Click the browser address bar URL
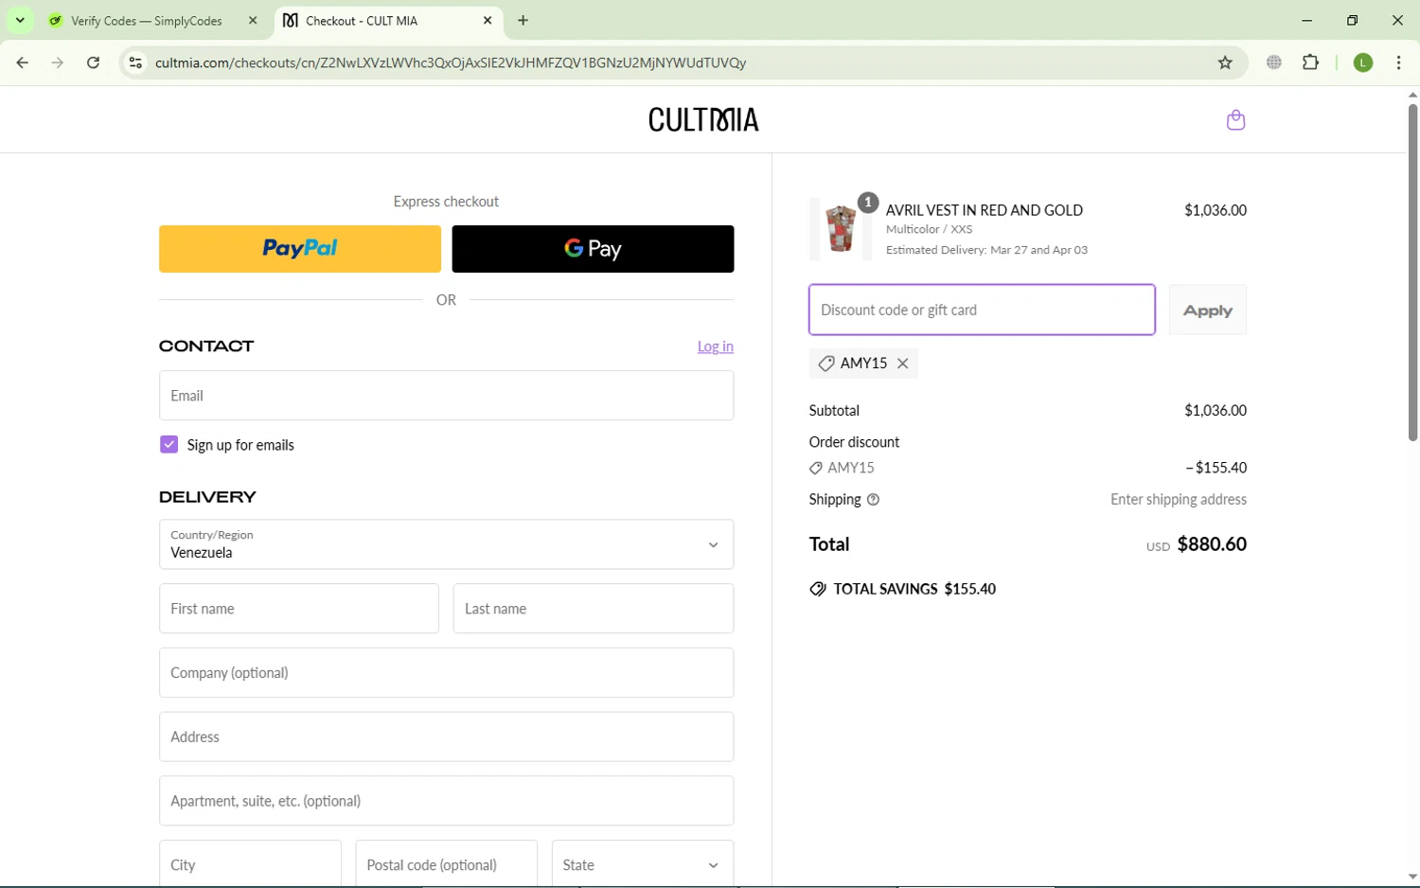This screenshot has height=888, width=1420. point(451,63)
